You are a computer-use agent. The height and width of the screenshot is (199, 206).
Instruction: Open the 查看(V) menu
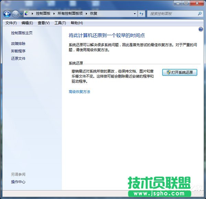(x=44, y=23)
